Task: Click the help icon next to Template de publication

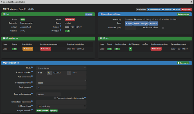Action: coord(32,101)
